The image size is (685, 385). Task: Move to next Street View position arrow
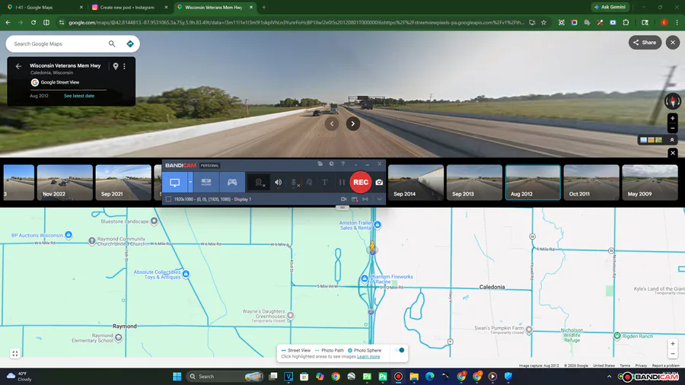click(x=353, y=123)
